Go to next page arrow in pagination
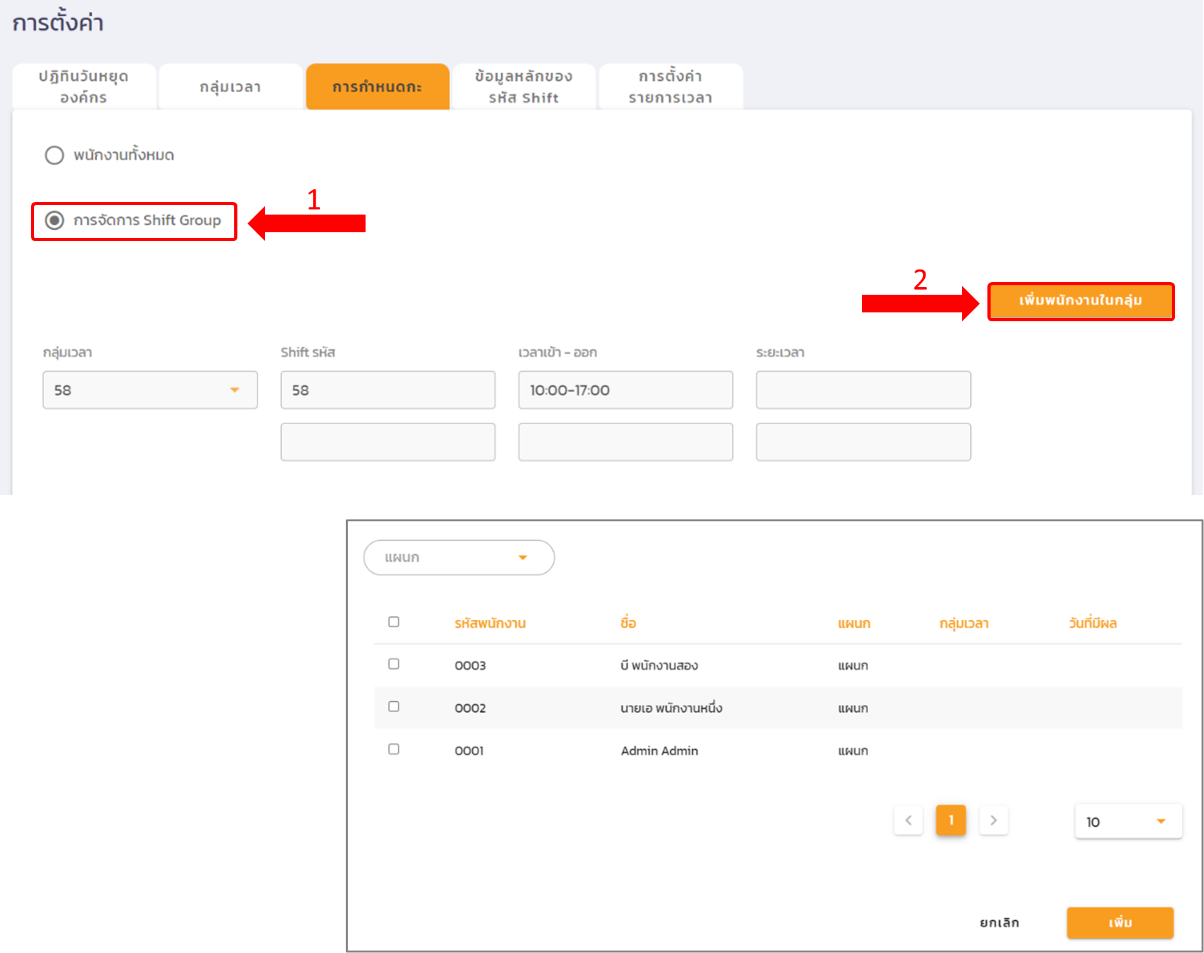Screen dimensions: 1204x953 pyautogui.click(x=993, y=820)
